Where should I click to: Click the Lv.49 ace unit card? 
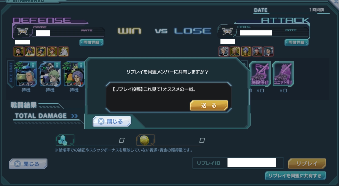point(74,74)
